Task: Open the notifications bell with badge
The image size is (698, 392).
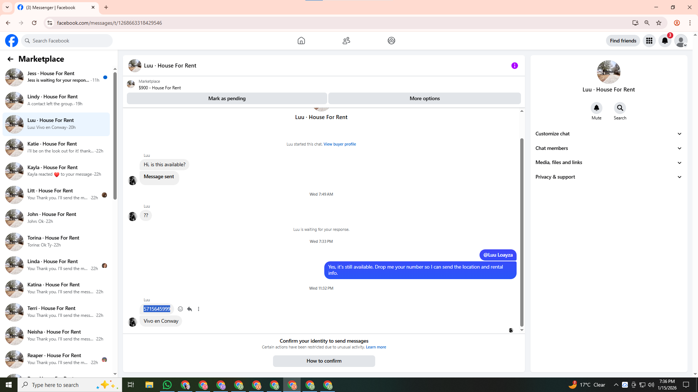Action: pyautogui.click(x=665, y=41)
